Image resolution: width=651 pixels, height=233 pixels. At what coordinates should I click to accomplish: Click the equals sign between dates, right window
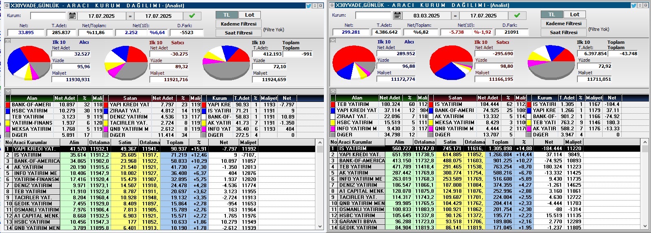click(455, 16)
